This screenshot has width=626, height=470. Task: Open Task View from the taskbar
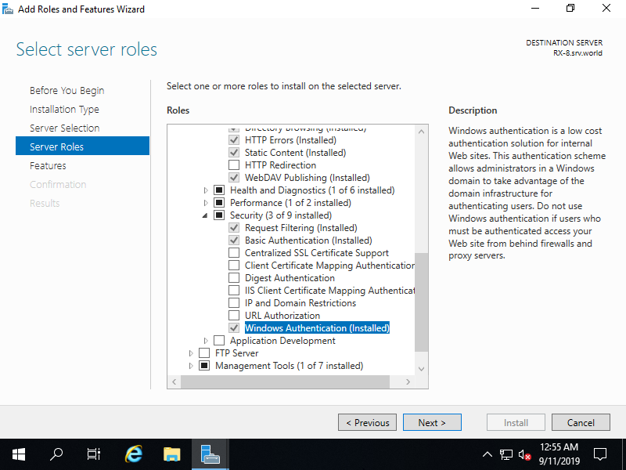tap(93, 454)
